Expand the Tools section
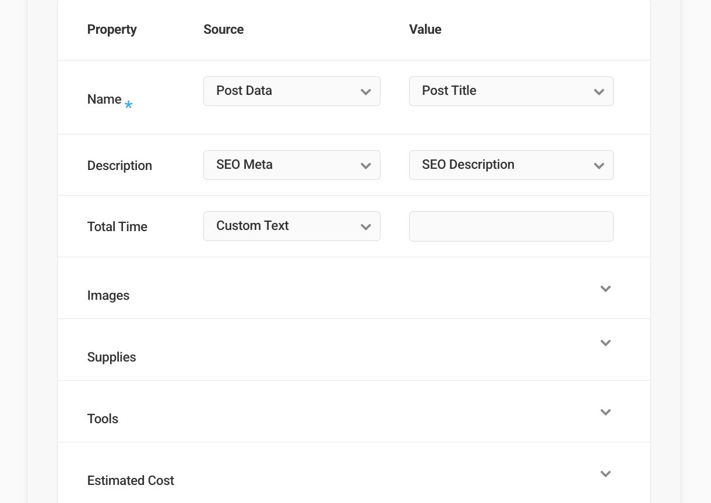This screenshot has height=503, width=711. tap(606, 412)
